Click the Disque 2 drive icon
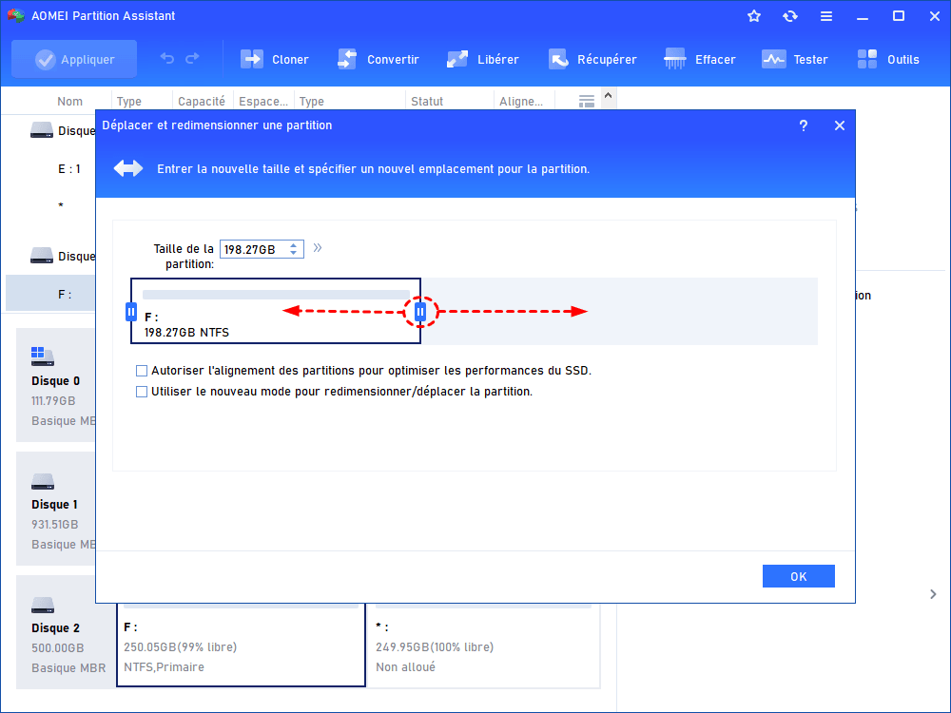 (43, 605)
